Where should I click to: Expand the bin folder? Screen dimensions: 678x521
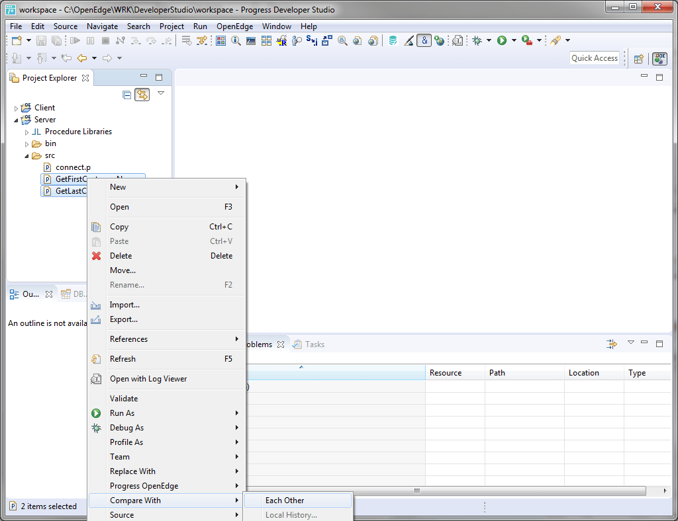[x=26, y=144]
